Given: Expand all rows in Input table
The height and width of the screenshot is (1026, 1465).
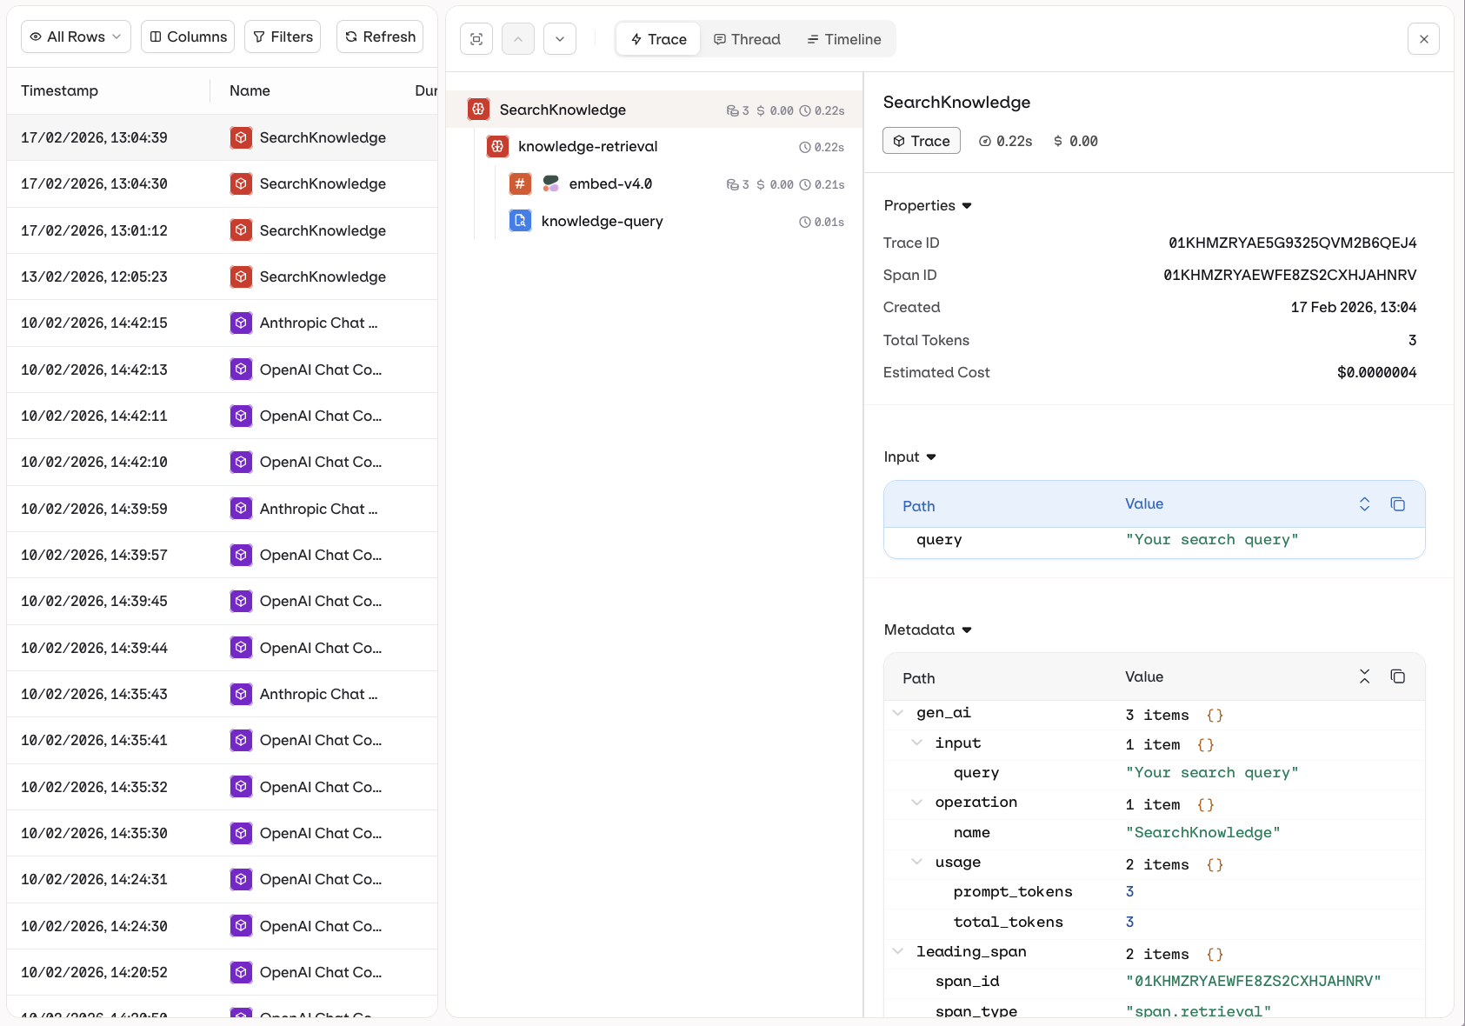Looking at the screenshot, I should [1365, 504].
